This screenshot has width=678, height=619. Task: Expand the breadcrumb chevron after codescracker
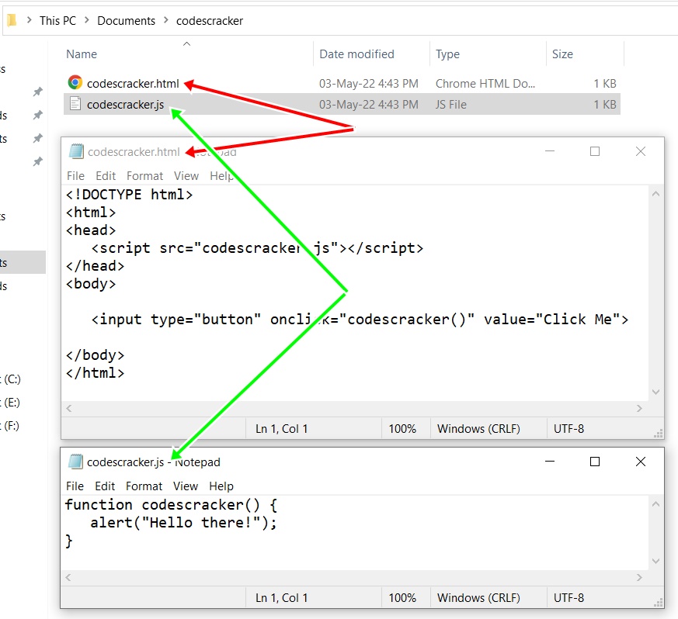coord(247,20)
